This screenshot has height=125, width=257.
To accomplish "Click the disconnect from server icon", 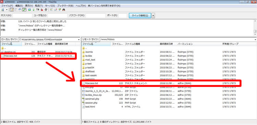I will click(42, 10).
